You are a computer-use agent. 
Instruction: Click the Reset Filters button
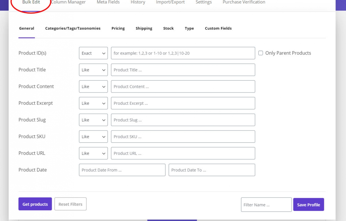point(70,204)
